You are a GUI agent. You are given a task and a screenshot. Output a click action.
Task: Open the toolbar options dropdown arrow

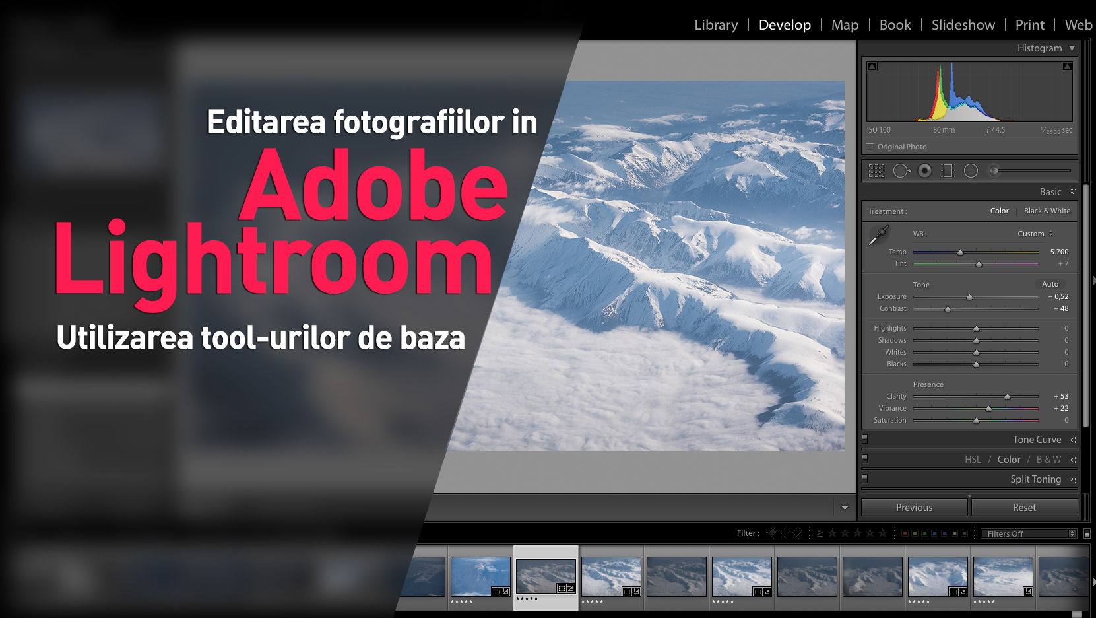click(x=845, y=508)
